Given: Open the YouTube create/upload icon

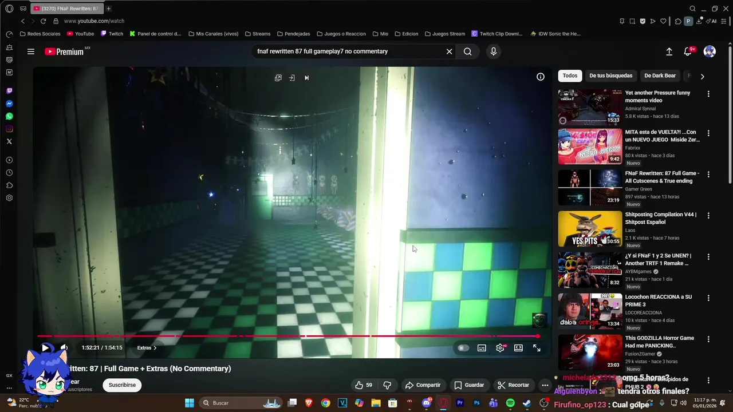Looking at the screenshot, I should coord(669,51).
